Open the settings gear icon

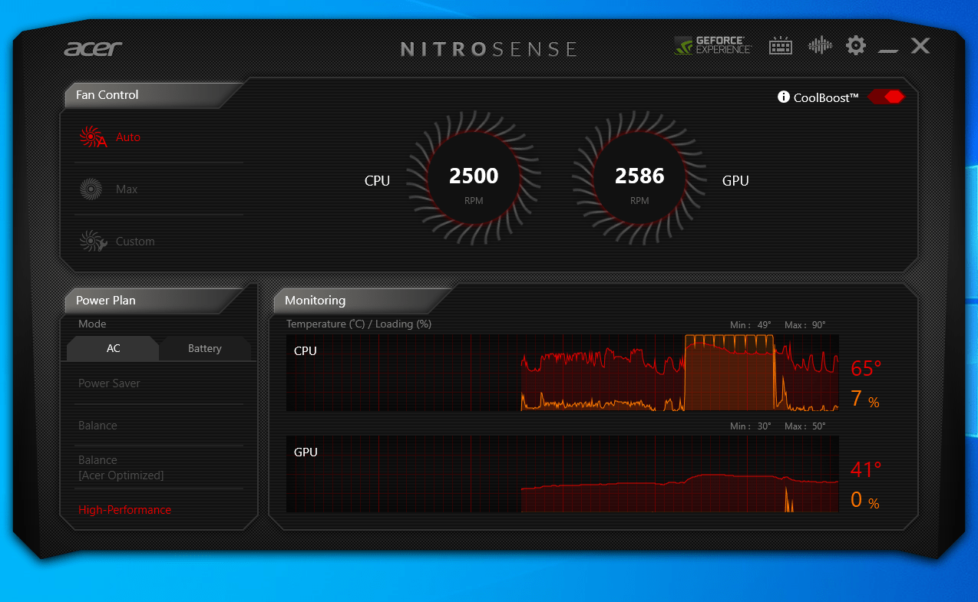pos(855,46)
